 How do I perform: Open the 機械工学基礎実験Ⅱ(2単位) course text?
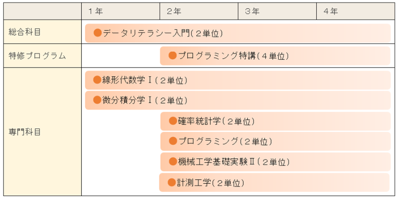pyautogui.click(x=234, y=162)
